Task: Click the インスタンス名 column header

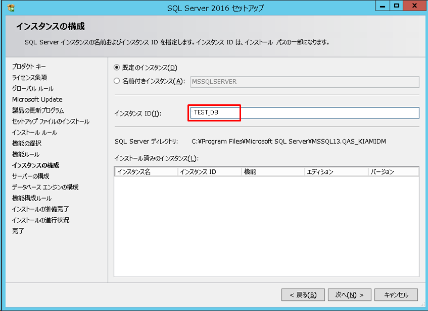Action: (x=146, y=172)
